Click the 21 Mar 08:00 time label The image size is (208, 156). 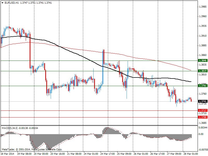click(74, 154)
